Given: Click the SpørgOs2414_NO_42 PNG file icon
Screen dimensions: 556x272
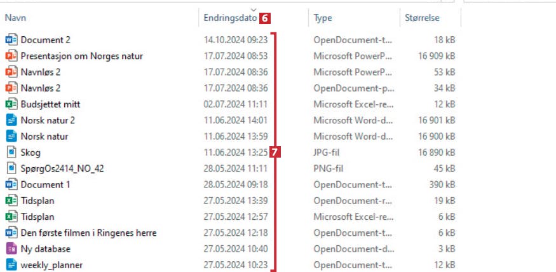Looking at the screenshot, I should pyautogui.click(x=11, y=168).
